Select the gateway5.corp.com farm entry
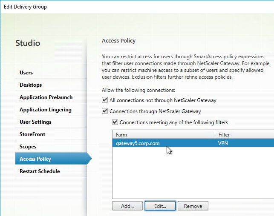 138,143
